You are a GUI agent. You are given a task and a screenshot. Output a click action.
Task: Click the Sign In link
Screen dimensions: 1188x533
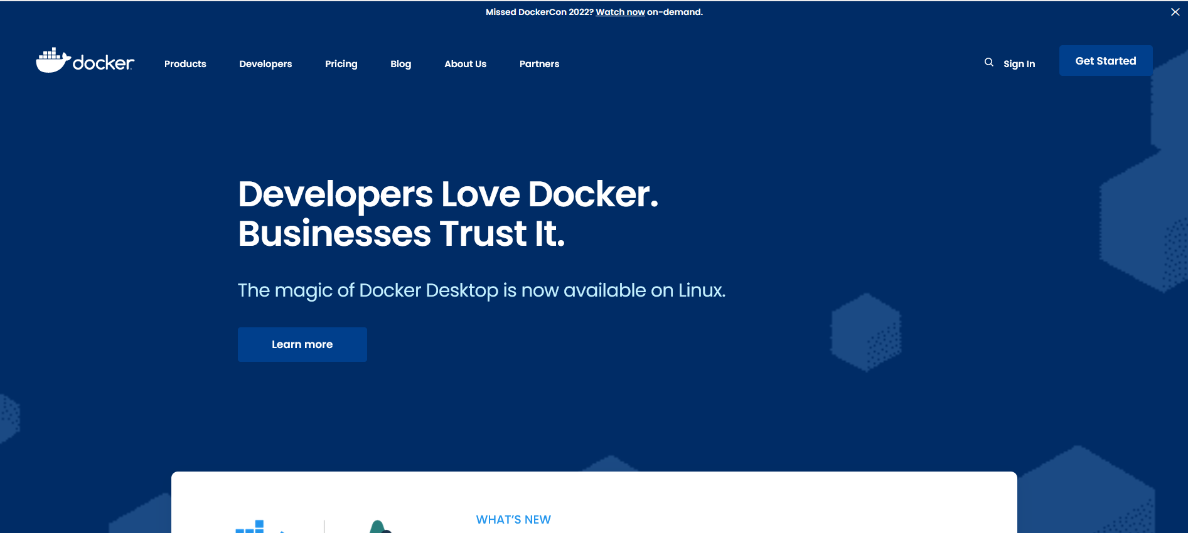click(x=1019, y=64)
